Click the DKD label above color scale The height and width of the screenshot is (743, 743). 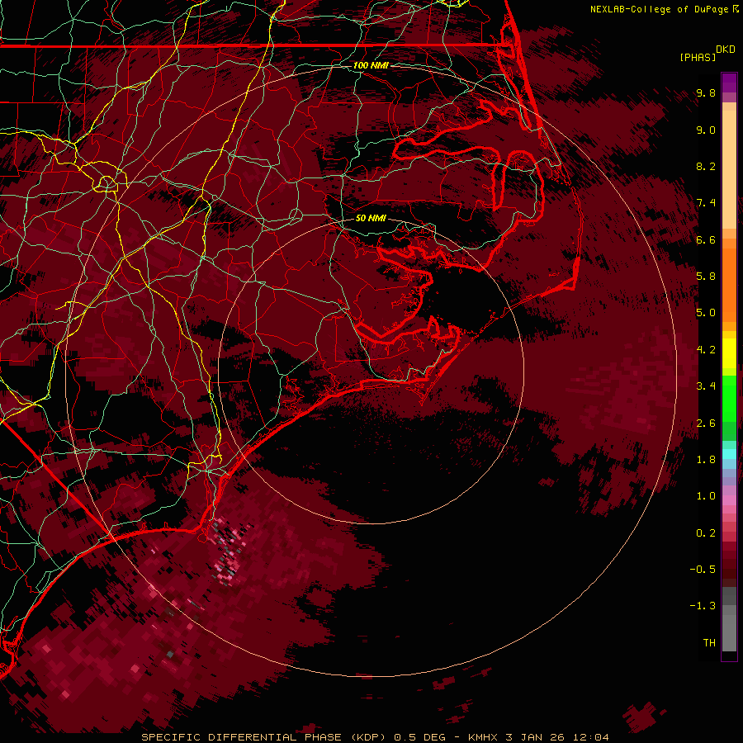726,50
